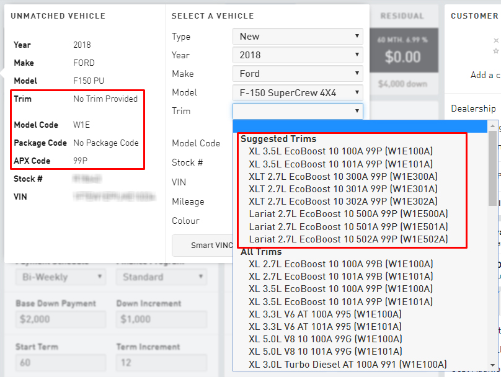Pick Lariat 2.7L EcoBoost 10 501A 99P trim

348,226
